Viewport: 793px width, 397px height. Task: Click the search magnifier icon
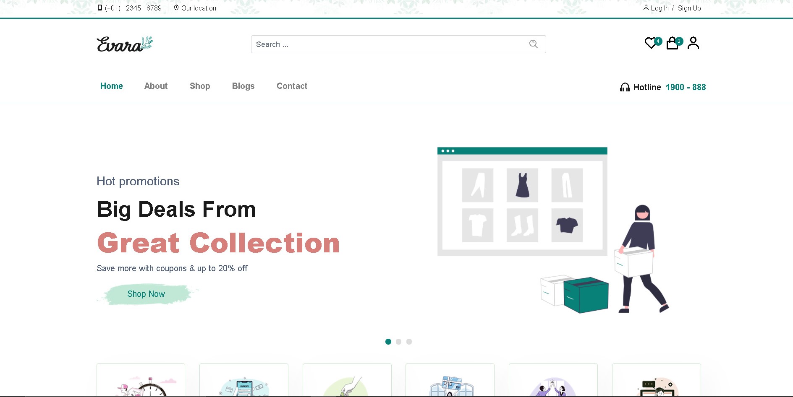pyautogui.click(x=534, y=44)
